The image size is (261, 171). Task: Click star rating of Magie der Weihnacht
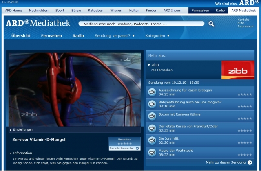(x=245, y=155)
